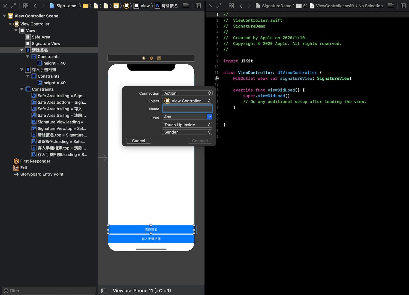Click the Name text field
409x295 pixels.
pyautogui.click(x=187, y=109)
